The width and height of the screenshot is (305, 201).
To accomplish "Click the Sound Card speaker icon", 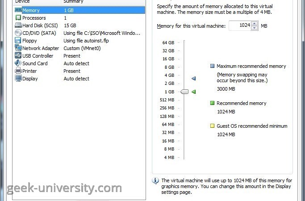I will [18, 63].
